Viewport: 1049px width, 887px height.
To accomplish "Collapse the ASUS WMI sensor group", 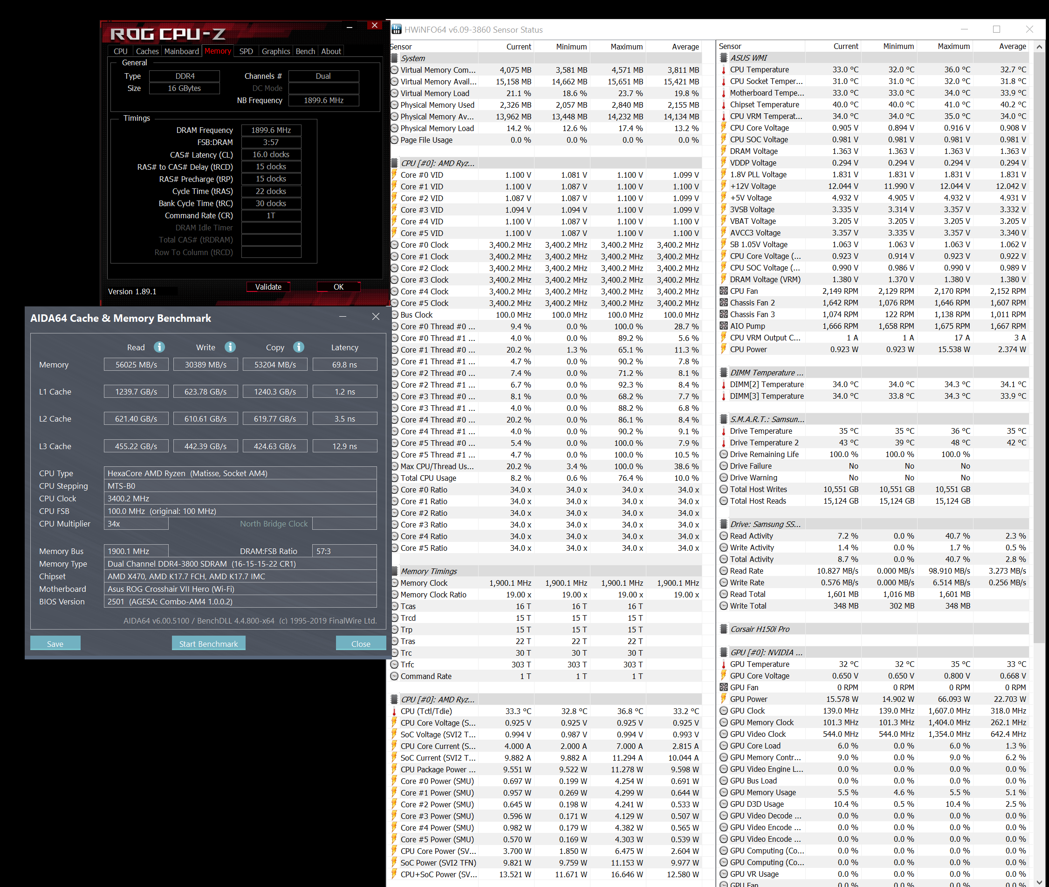I will 723,58.
